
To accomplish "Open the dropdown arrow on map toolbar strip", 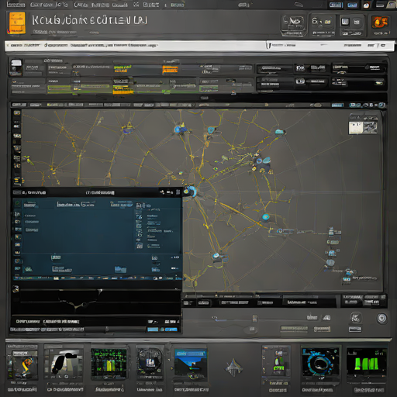I will pos(193,105).
